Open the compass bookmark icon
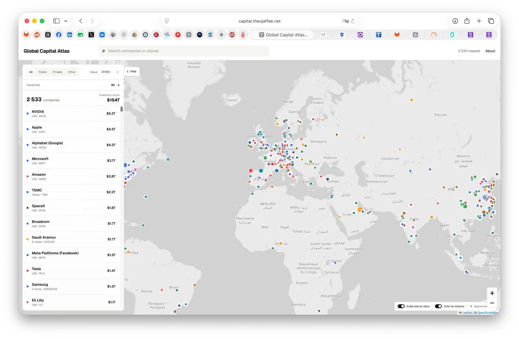 coord(124,35)
